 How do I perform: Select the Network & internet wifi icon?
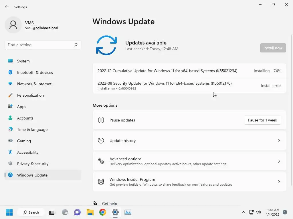tap(10, 84)
